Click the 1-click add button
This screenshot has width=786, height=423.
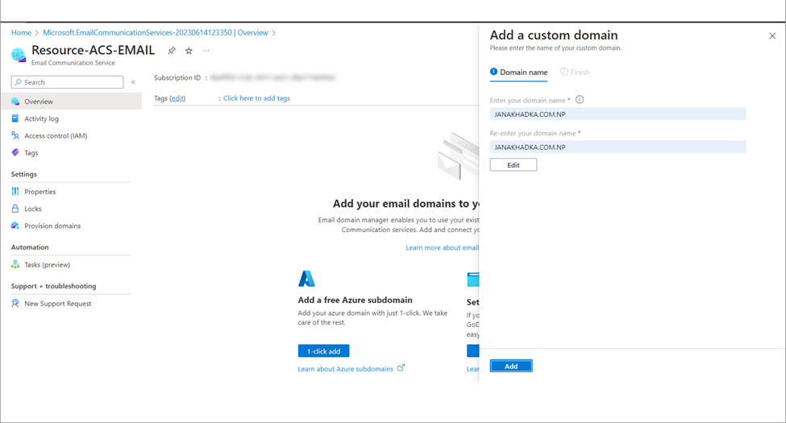(x=324, y=350)
